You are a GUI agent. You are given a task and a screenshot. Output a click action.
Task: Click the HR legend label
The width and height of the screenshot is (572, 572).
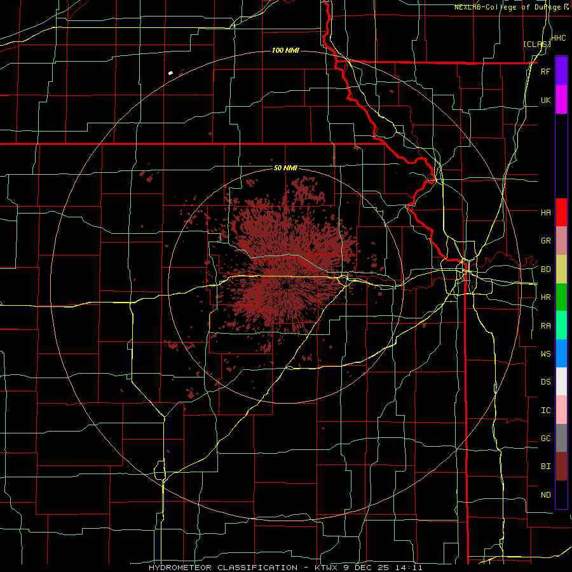tap(545, 297)
